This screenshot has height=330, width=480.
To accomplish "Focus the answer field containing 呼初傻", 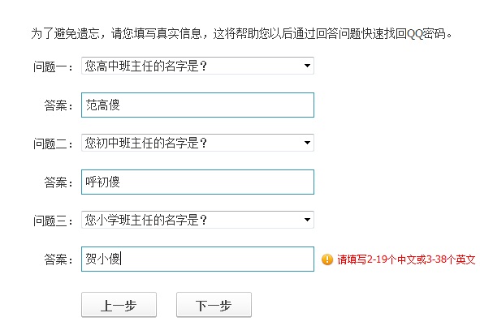I will [x=197, y=182].
